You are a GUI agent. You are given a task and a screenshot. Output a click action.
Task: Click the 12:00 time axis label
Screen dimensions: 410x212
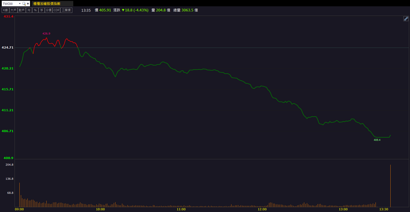coord(262,209)
